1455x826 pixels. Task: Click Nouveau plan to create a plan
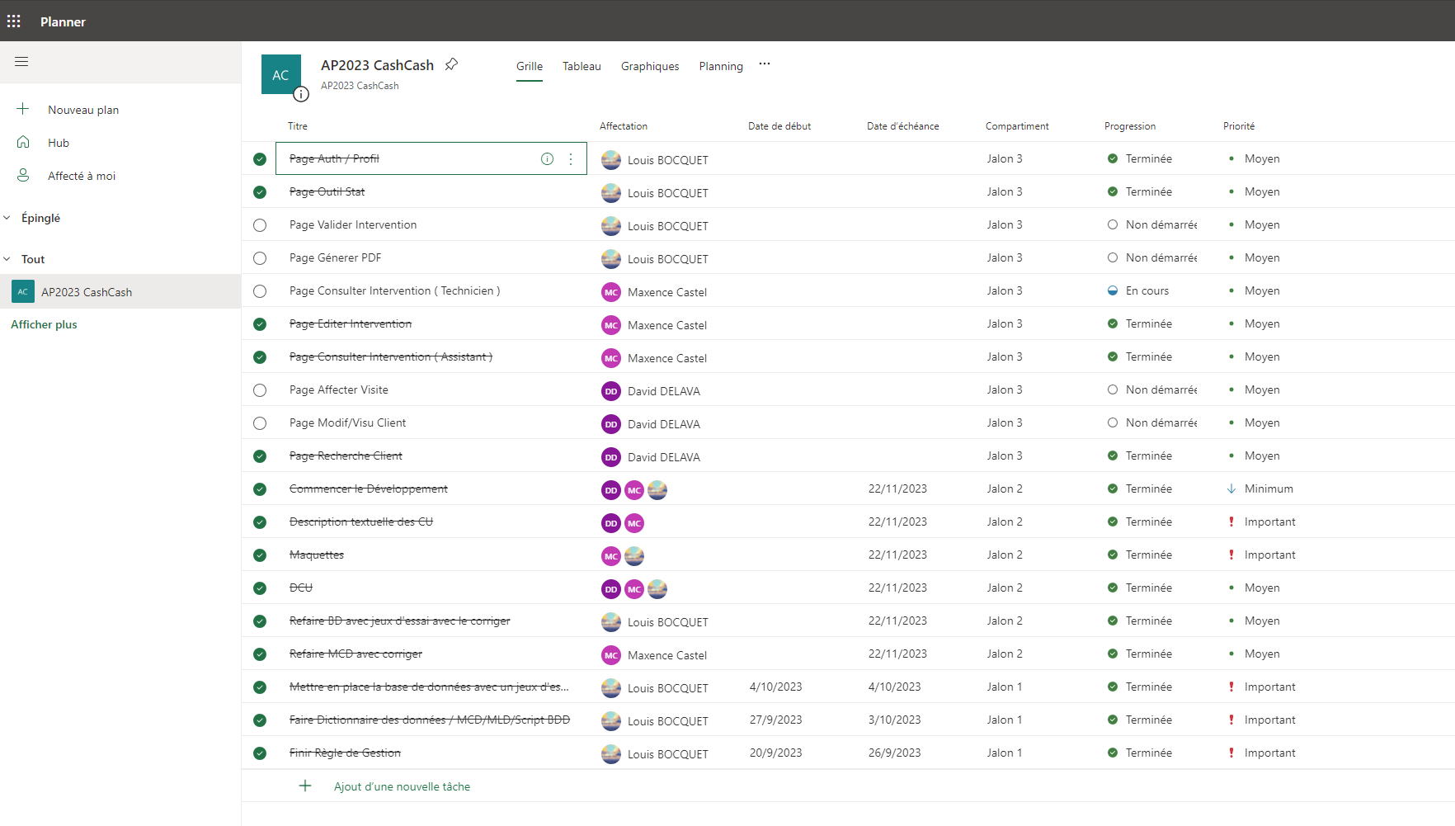82,110
